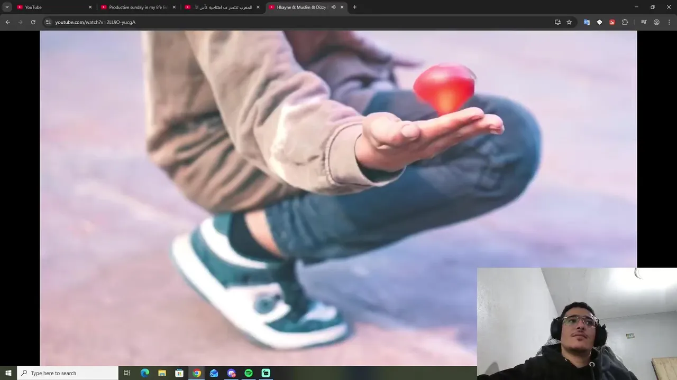Open Chrome three-dot menu
Image resolution: width=677 pixels, height=380 pixels.
click(669, 22)
